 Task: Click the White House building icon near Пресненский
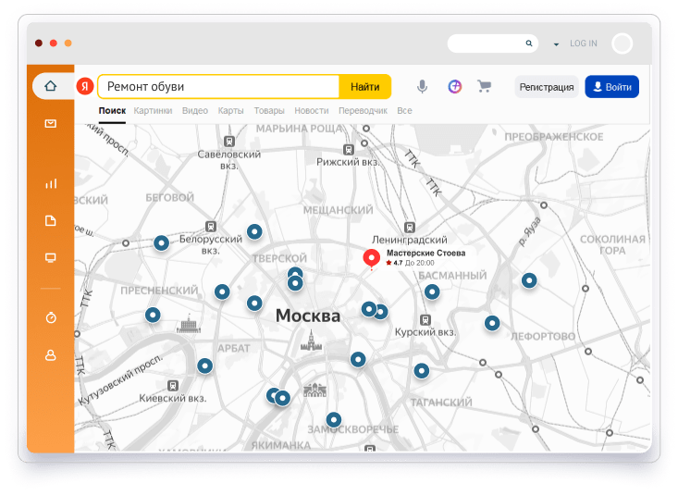(189, 324)
